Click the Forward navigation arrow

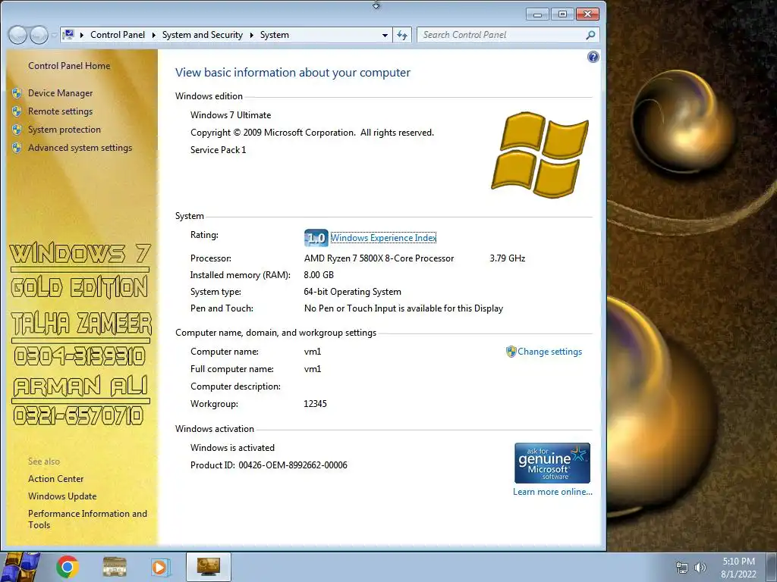pyautogui.click(x=39, y=35)
